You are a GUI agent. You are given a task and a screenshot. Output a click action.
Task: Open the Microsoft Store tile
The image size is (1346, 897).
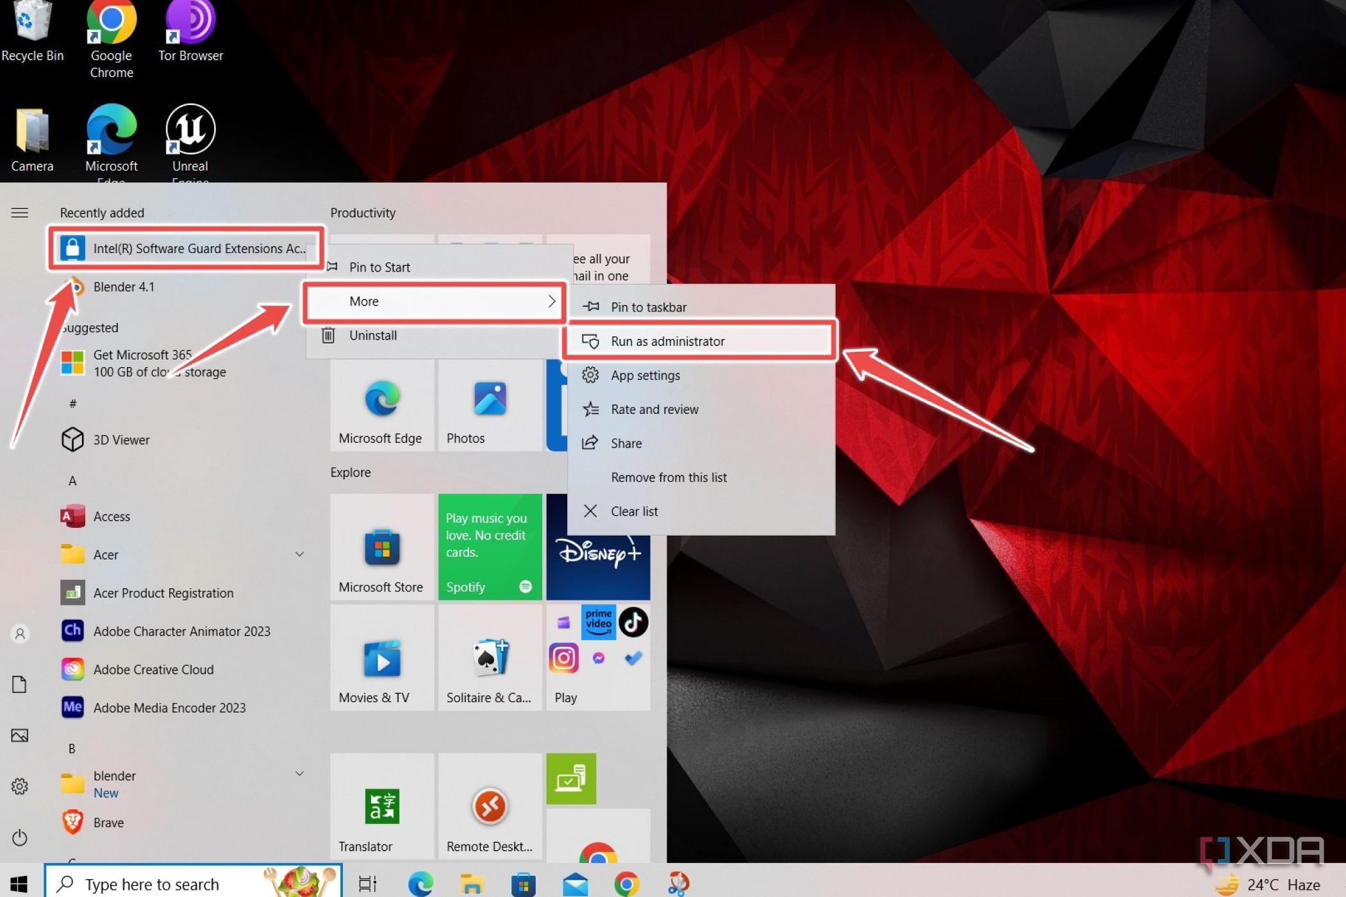(x=382, y=547)
